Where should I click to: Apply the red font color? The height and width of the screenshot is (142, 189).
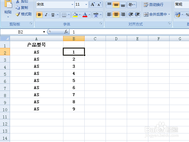point(85,15)
